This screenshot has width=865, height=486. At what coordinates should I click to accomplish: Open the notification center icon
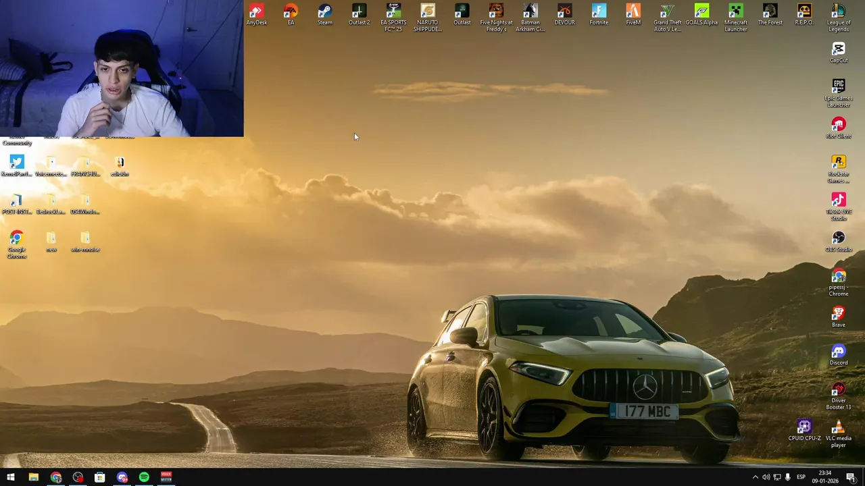(x=851, y=477)
